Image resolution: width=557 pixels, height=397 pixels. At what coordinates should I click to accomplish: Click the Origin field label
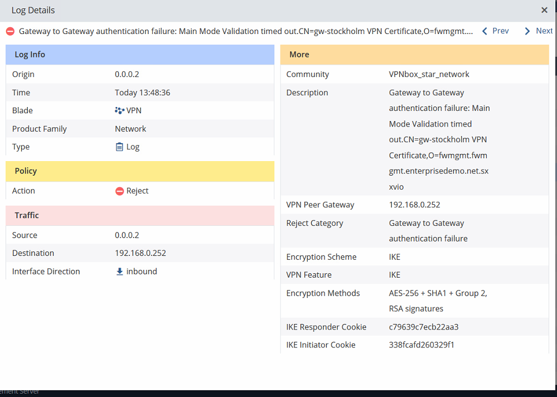click(23, 74)
